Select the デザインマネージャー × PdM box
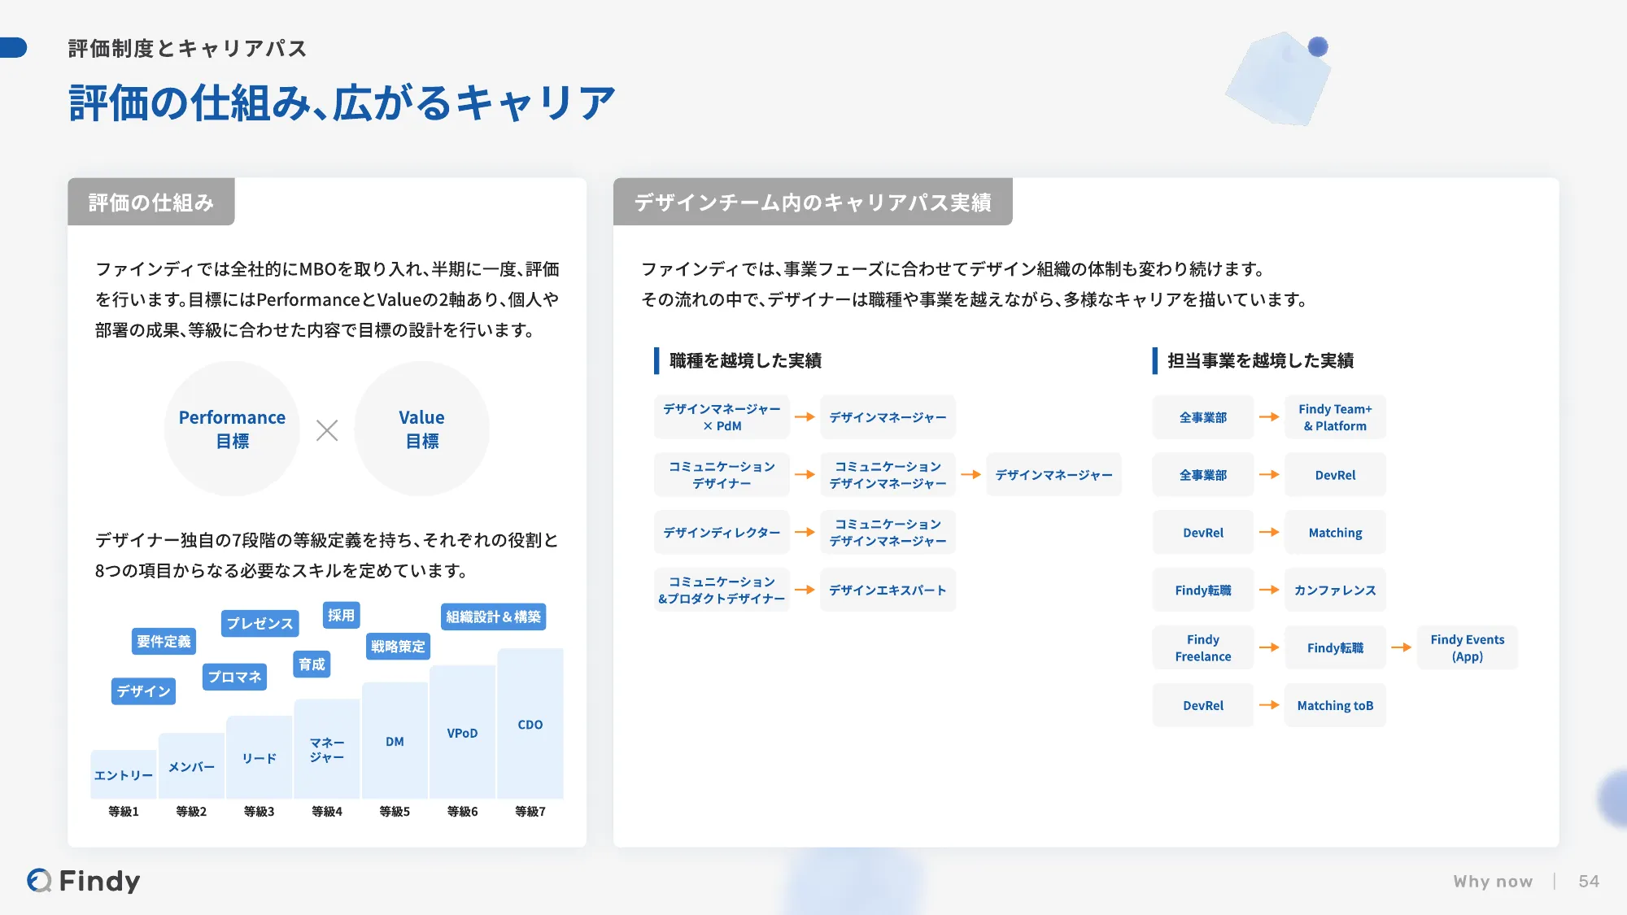1627x915 pixels. pos(722,417)
